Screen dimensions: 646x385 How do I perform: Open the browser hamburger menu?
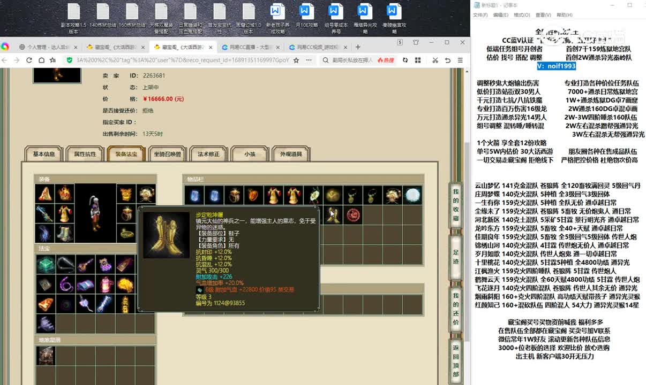pyautogui.click(x=460, y=60)
